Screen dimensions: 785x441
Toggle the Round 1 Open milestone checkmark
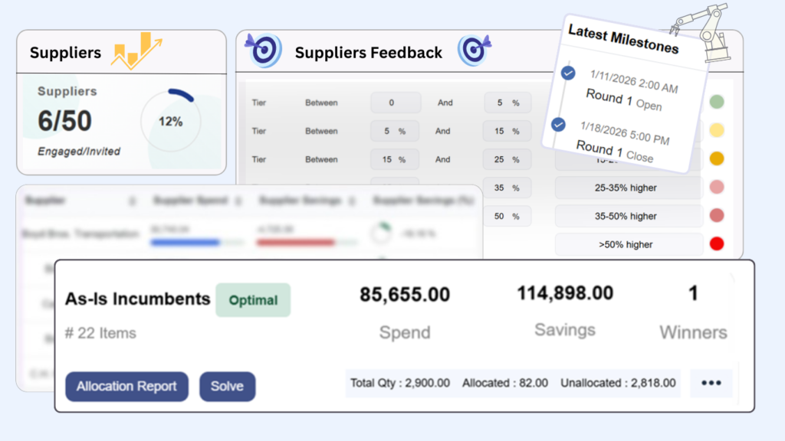point(568,73)
